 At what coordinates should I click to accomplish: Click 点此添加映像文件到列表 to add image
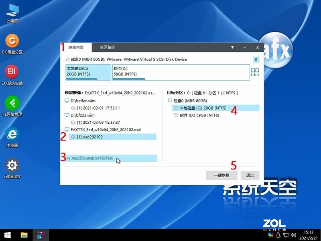pyautogui.click(x=111, y=158)
